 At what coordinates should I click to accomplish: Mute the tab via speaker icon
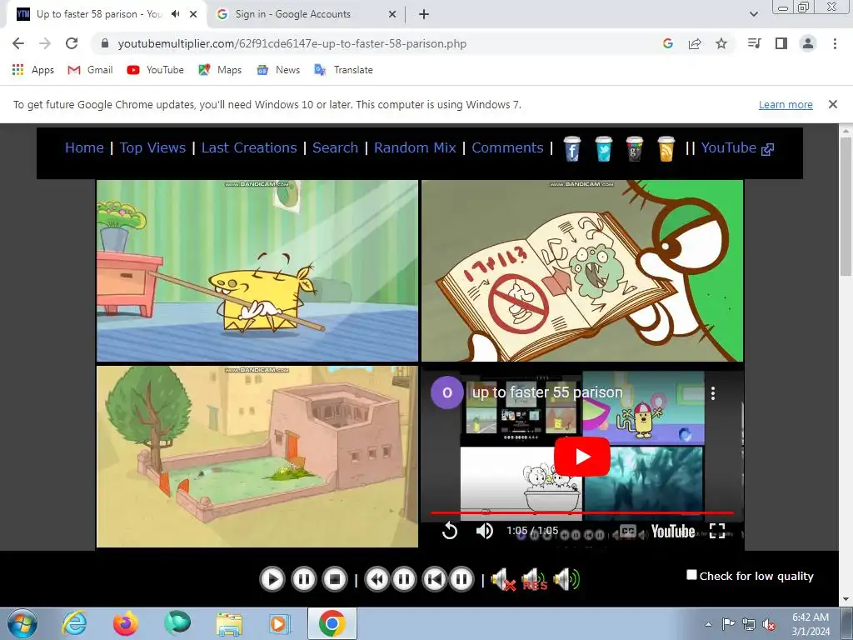(x=175, y=14)
